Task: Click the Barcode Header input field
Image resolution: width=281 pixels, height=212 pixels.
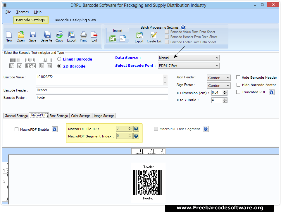Action: [102, 90]
